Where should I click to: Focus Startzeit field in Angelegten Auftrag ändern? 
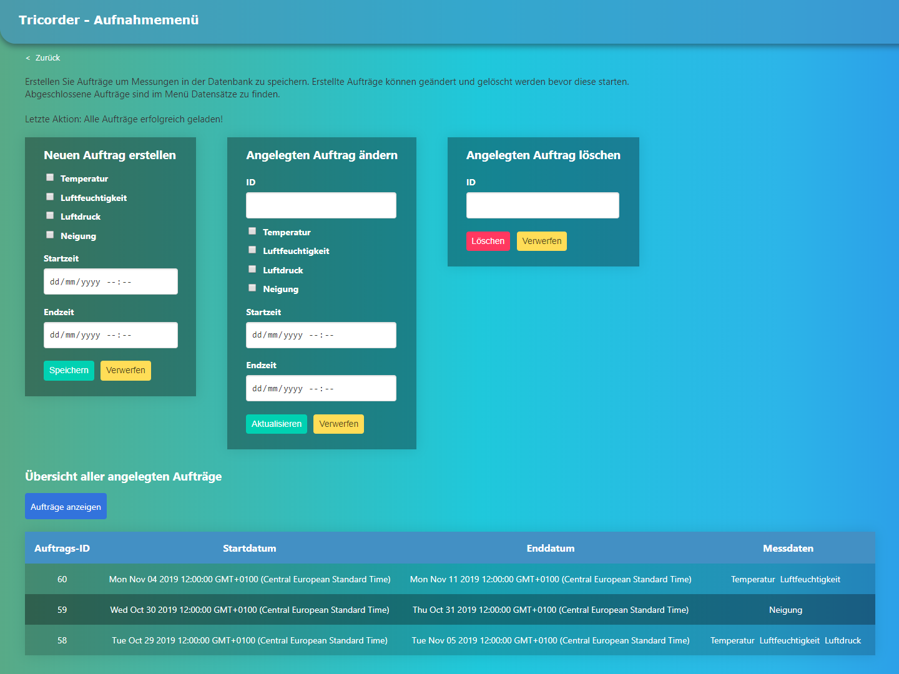click(x=321, y=335)
